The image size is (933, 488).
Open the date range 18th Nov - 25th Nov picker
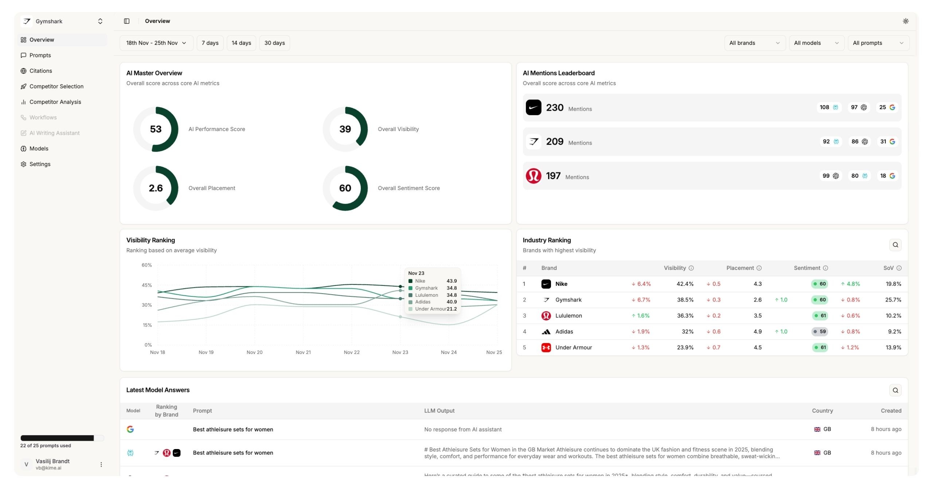pyautogui.click(x=156, y=43)
